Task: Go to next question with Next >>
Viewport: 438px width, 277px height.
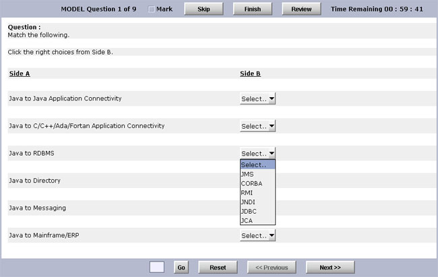Action: tap(330, 267)
